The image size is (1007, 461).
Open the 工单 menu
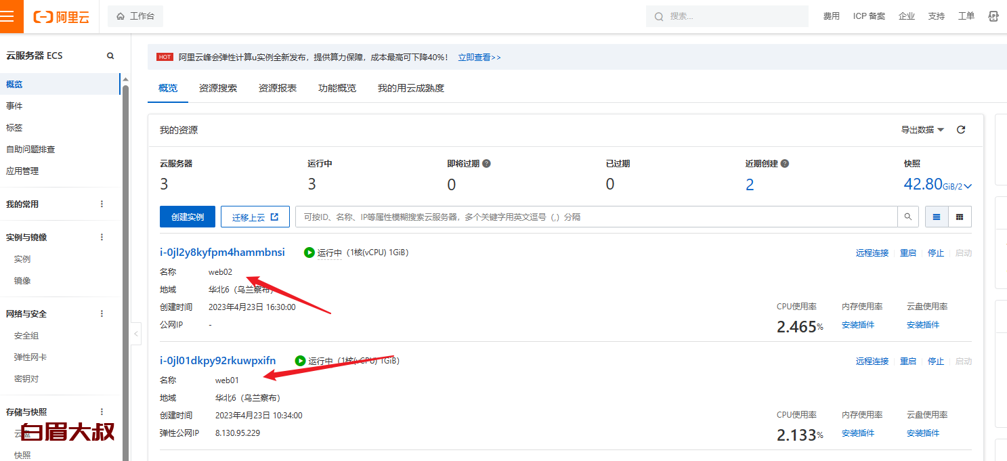tap(966, 16)
